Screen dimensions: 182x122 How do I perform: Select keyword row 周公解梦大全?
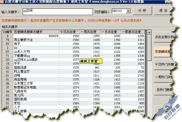[73, 40]
